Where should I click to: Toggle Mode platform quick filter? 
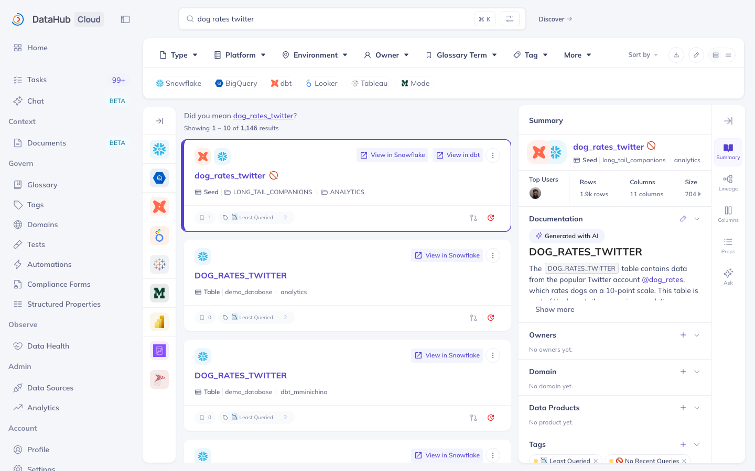415,83
